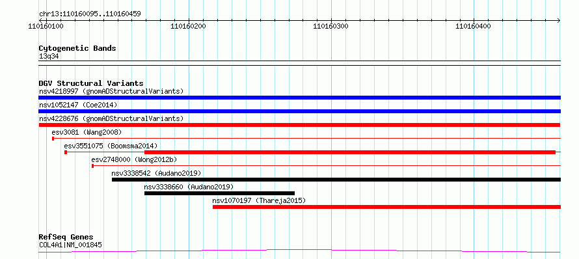Click the RefSeq Genes track heading

click(66, 237)
